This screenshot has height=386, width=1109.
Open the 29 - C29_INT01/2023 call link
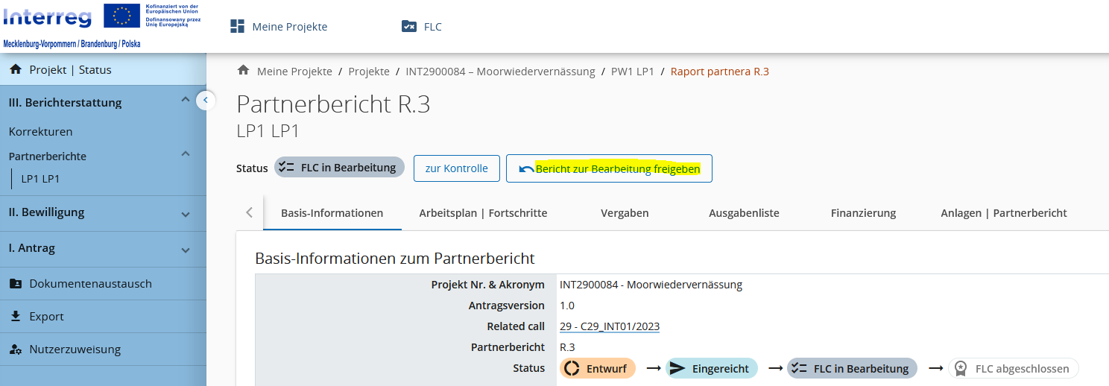[609, 326]
